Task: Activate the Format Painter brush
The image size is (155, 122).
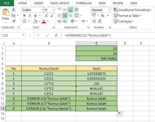Action: [13, 21]
